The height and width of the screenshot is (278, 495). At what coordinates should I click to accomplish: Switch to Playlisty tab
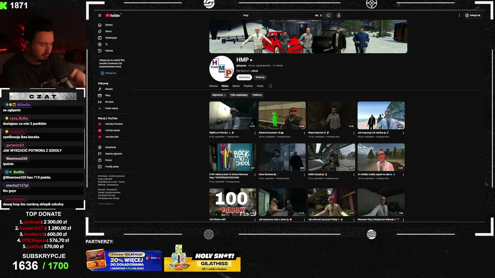248,86
